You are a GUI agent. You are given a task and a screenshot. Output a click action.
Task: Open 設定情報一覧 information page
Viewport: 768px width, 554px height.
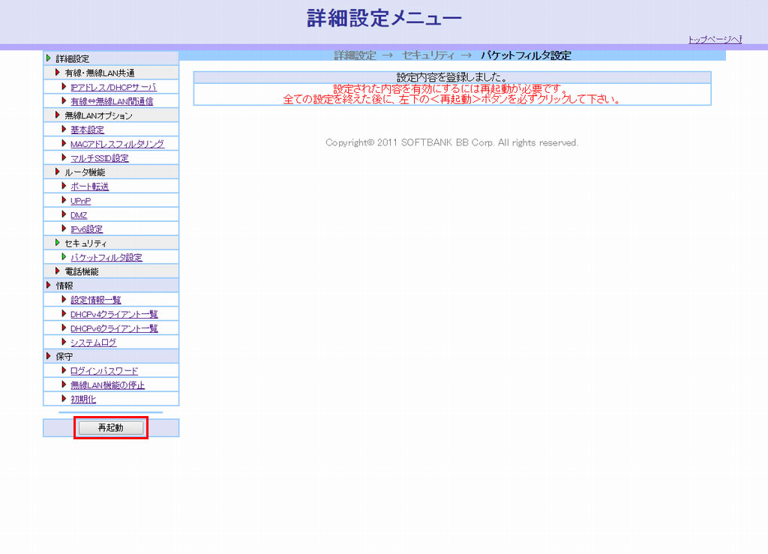click(x=95, y=300)
